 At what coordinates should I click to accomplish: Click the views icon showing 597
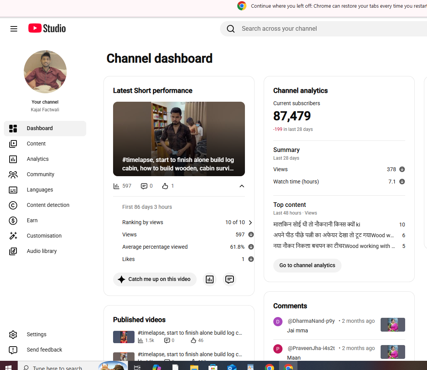click(116, 186)
